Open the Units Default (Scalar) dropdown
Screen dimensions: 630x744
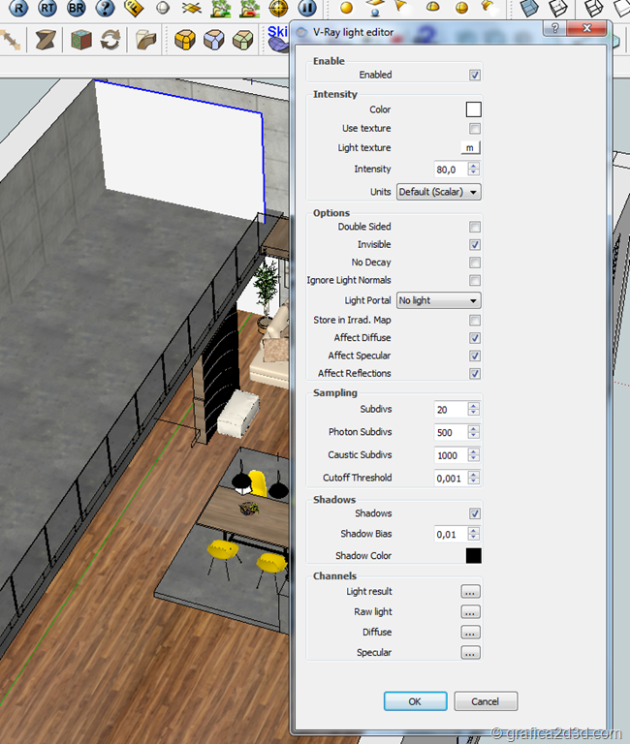[439, 192]
